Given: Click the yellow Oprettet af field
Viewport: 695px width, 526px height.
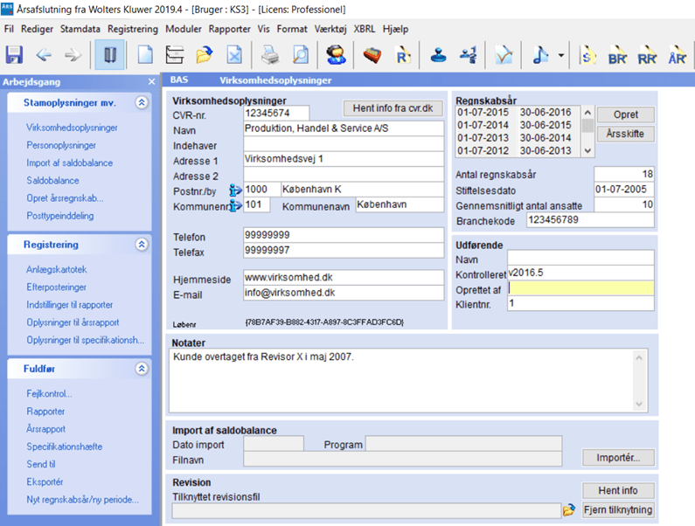Looking at the screenshot, I should point(580,288).
